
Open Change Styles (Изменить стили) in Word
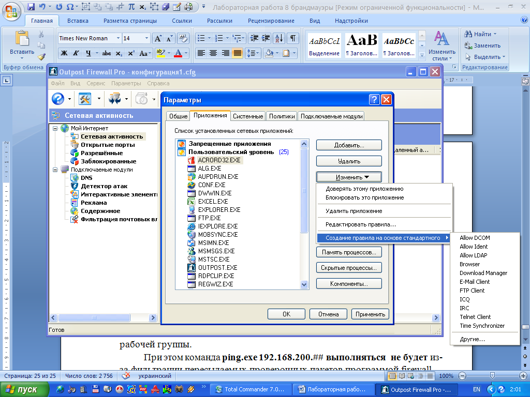(x=442, y=46)
